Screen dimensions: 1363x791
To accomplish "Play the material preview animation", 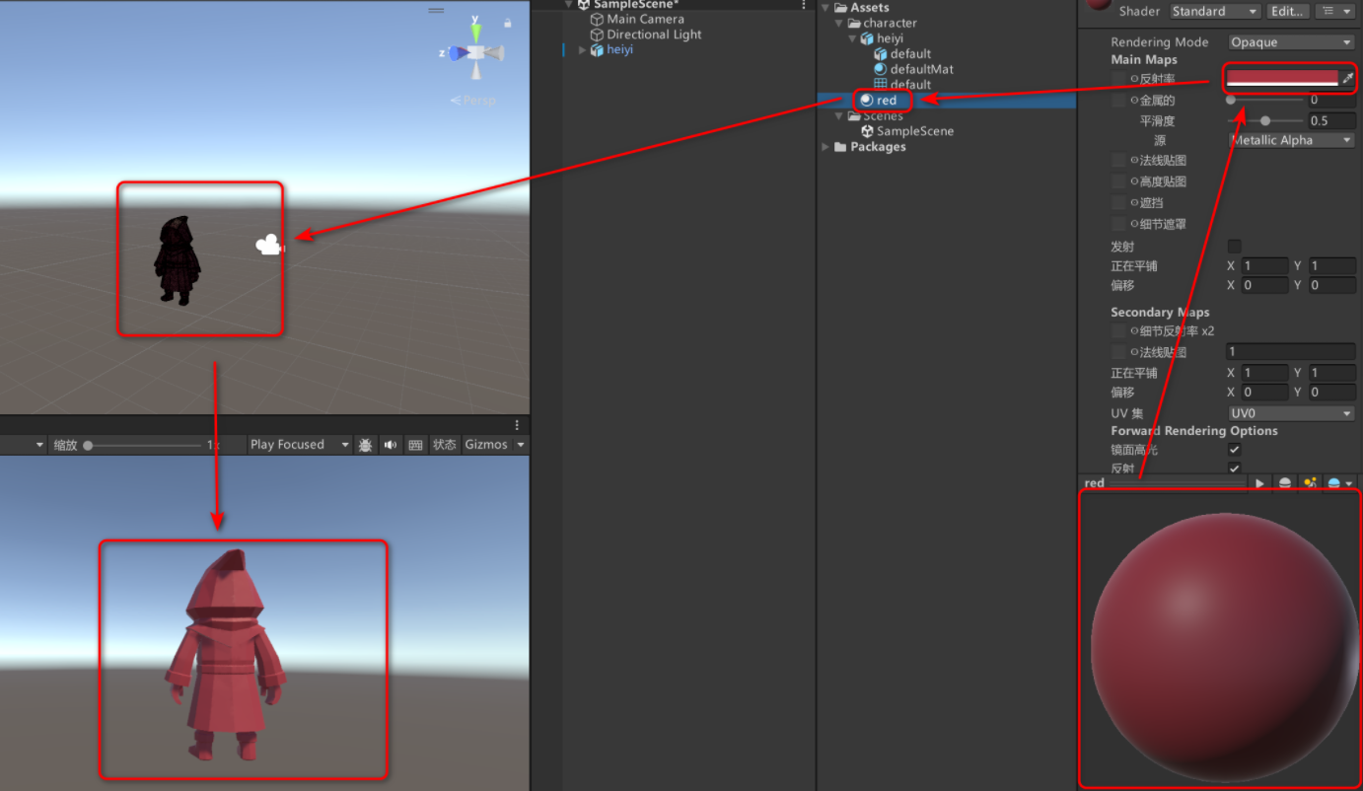I will pos(1259,483).
